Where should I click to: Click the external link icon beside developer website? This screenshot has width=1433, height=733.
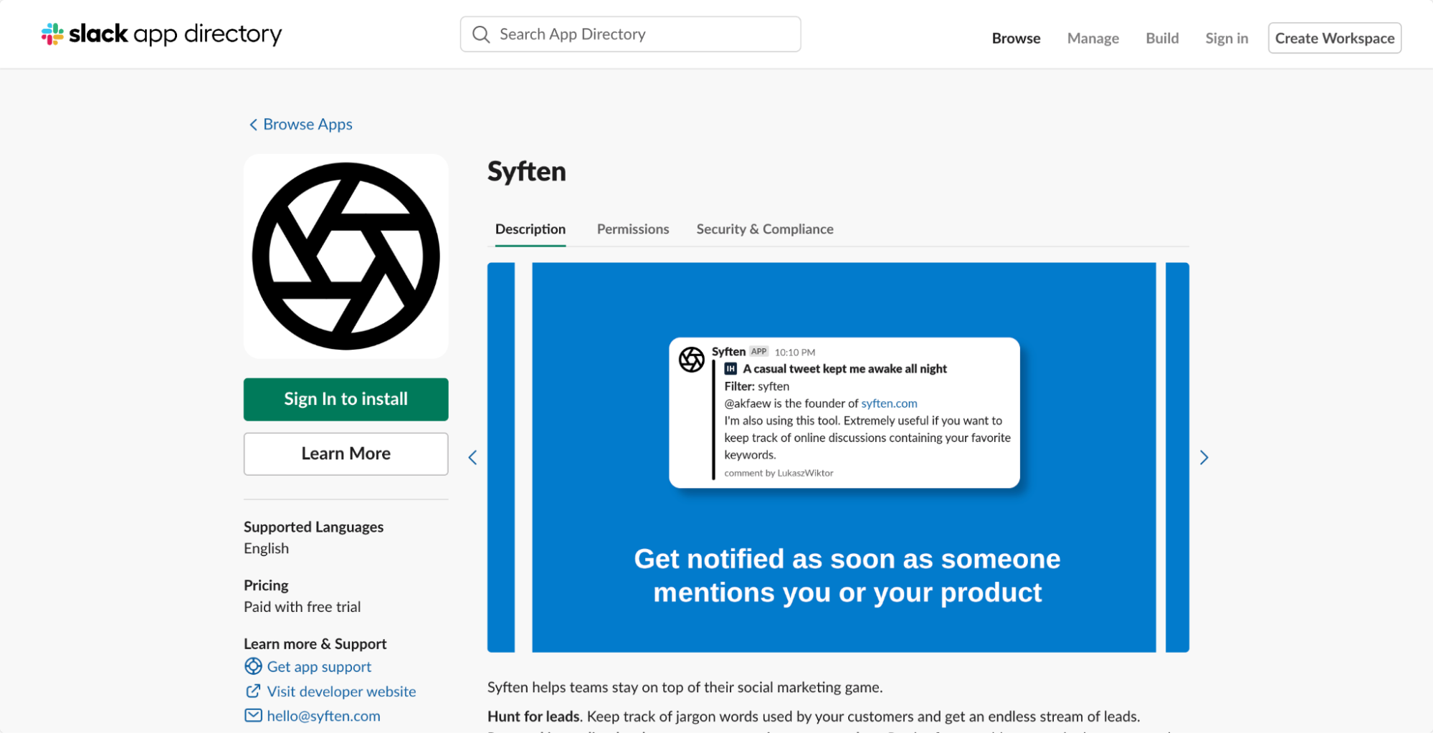click(253, 691)
